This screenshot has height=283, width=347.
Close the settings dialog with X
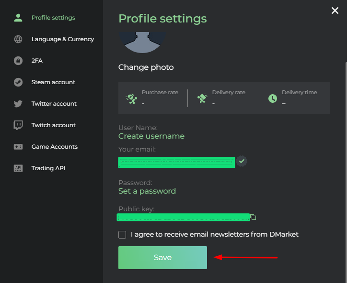[335, 11]
